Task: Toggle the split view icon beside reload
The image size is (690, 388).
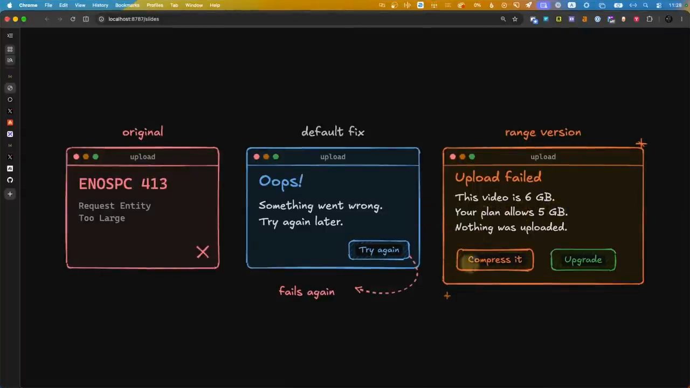Action: point(86,19)
